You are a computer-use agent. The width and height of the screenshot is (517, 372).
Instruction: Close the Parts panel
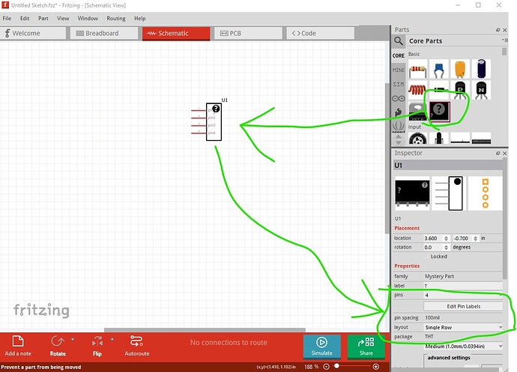click(505, 30)
